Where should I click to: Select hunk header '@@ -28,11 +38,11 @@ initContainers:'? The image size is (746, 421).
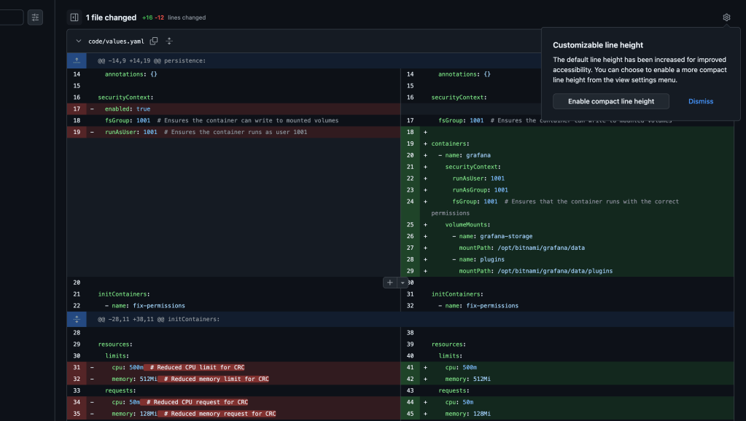(x=159, y=319)
